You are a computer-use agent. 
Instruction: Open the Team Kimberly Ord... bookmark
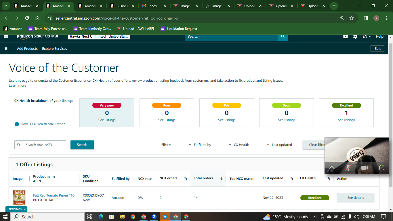(92, 29)
